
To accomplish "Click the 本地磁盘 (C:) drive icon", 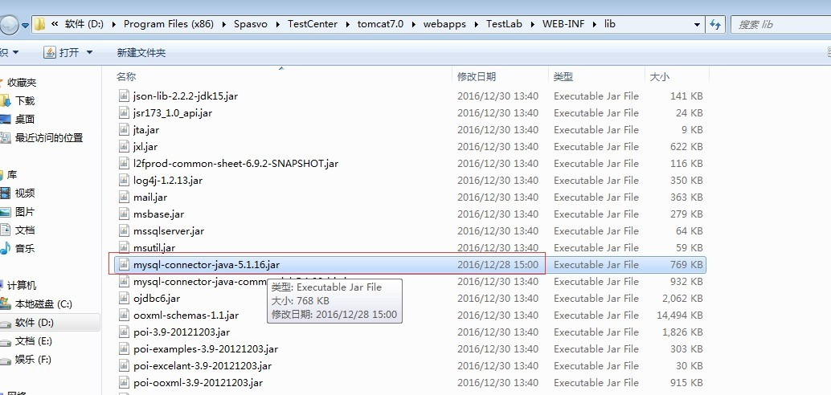I will (x=5, y=304).
